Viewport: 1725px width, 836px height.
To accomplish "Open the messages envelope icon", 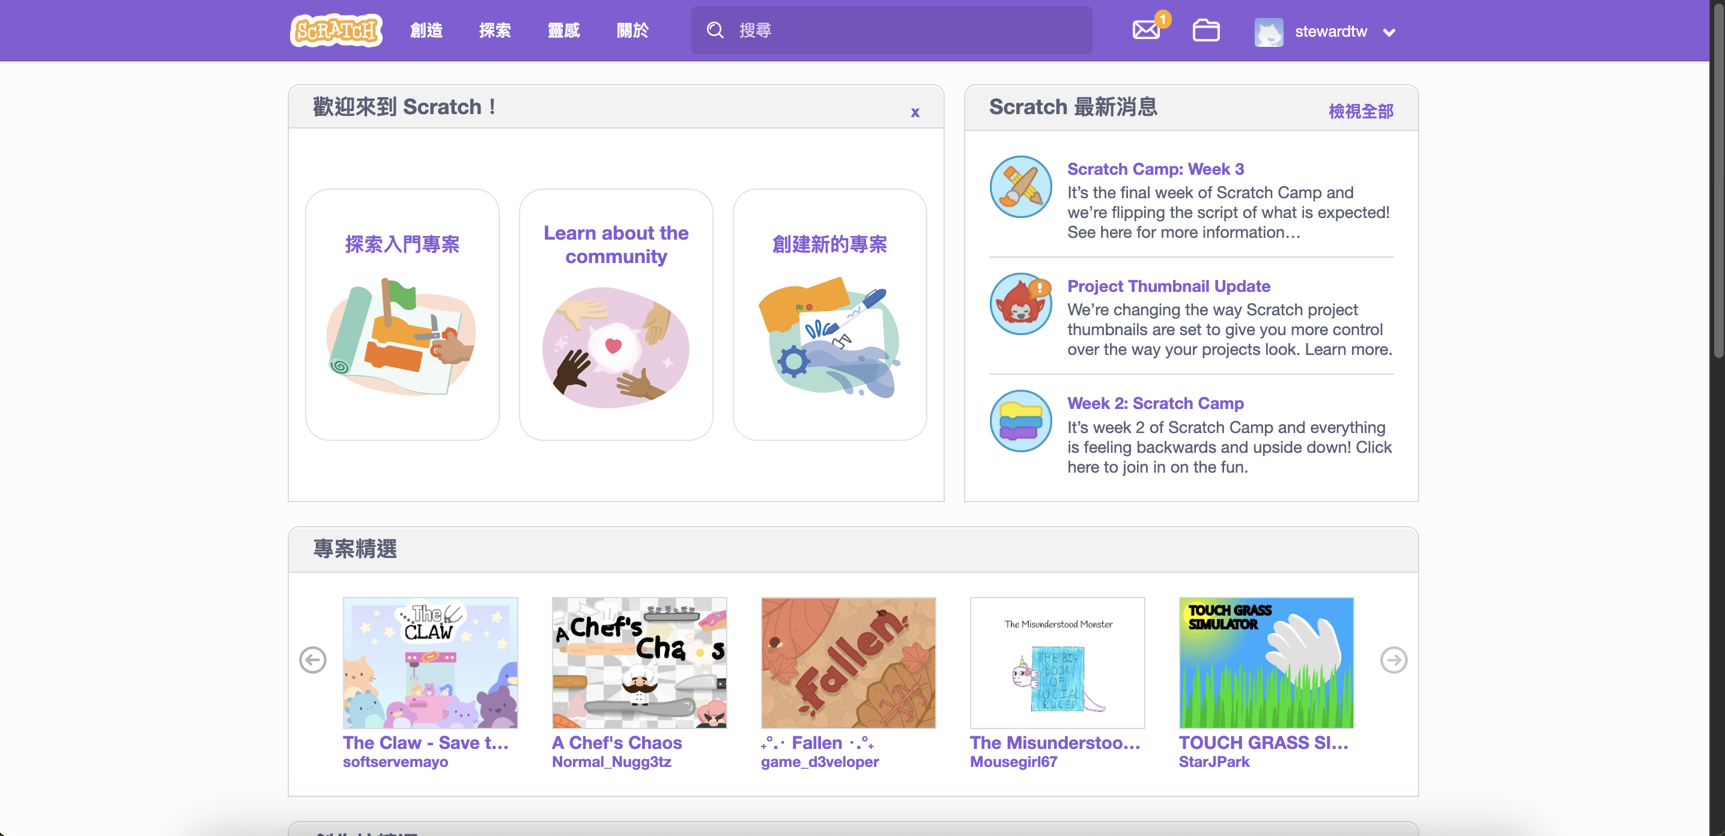I will (1146, 30).
